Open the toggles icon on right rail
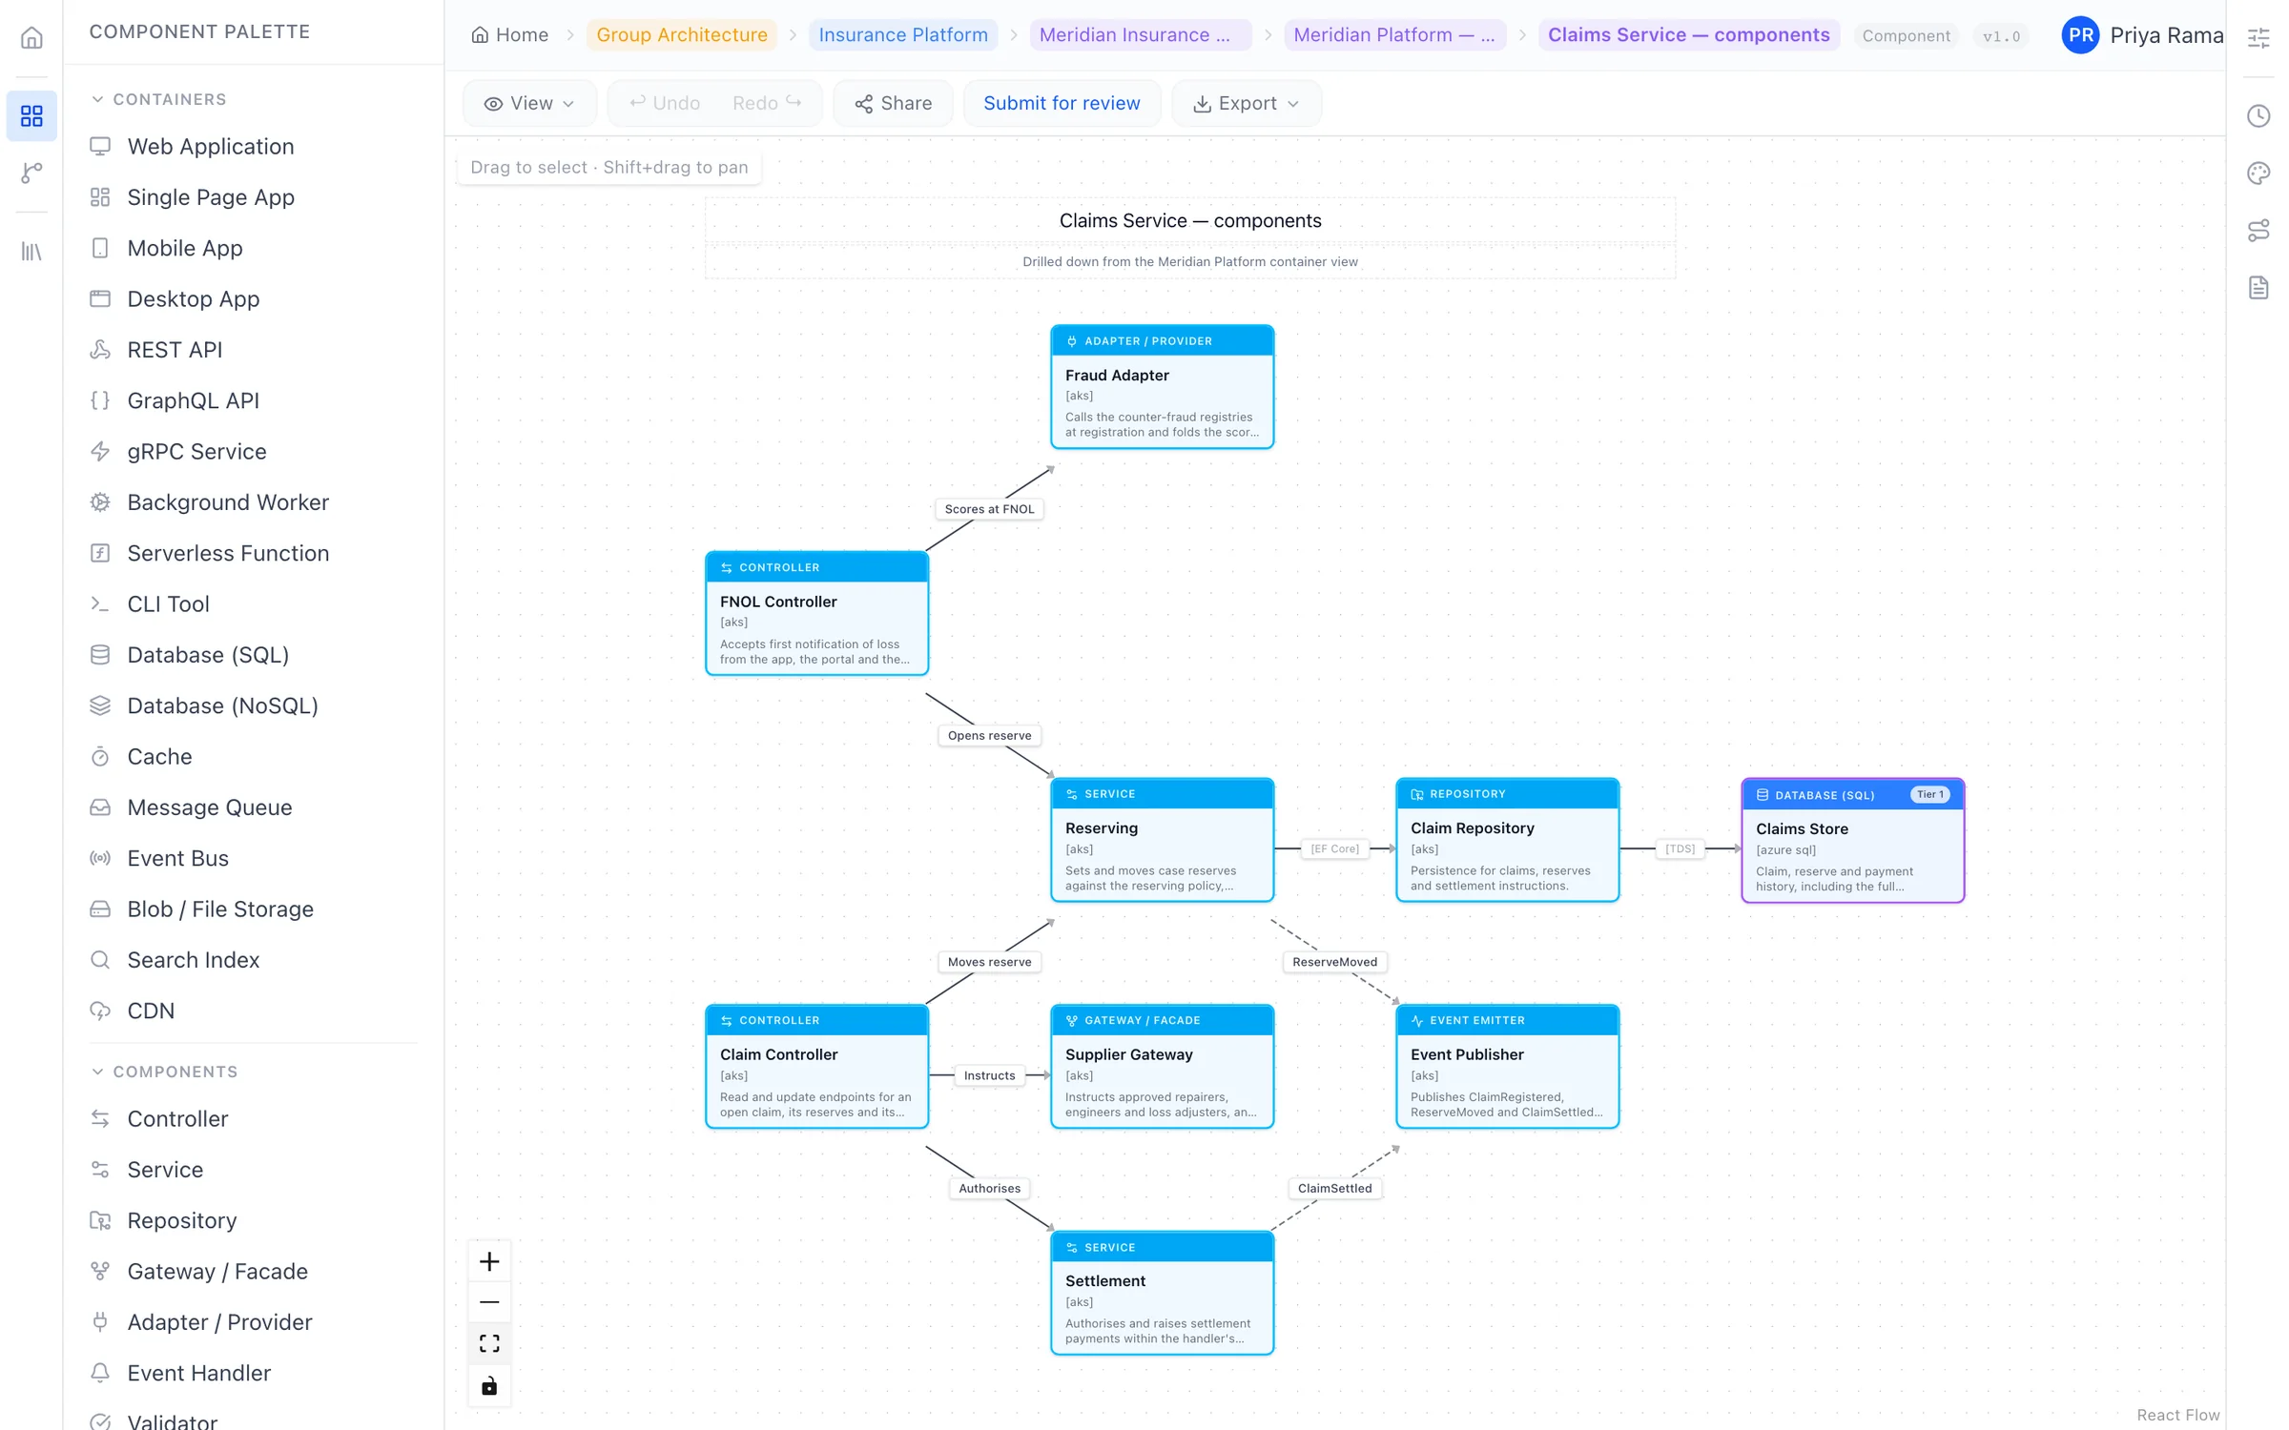 (2258, 230)
